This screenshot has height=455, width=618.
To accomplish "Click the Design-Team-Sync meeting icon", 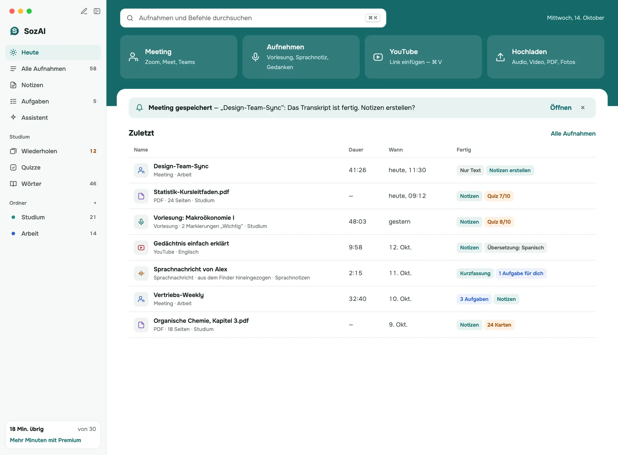I will pos(141,170).
